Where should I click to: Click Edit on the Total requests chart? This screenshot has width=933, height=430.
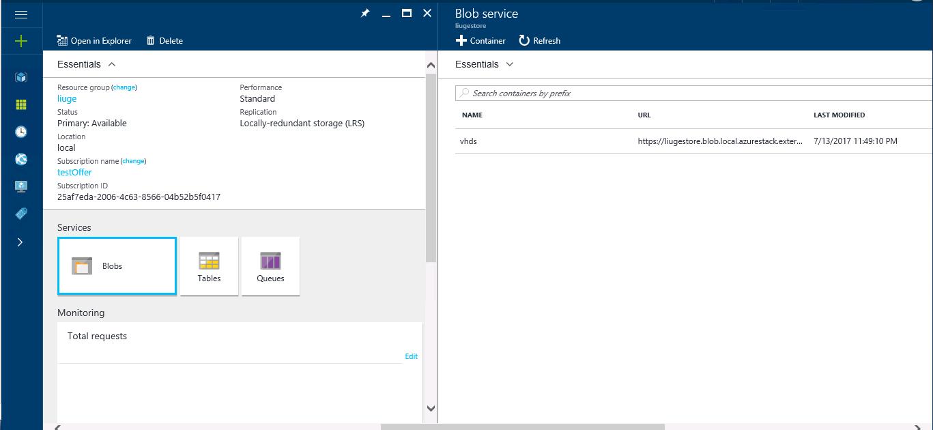pos(411,356)
